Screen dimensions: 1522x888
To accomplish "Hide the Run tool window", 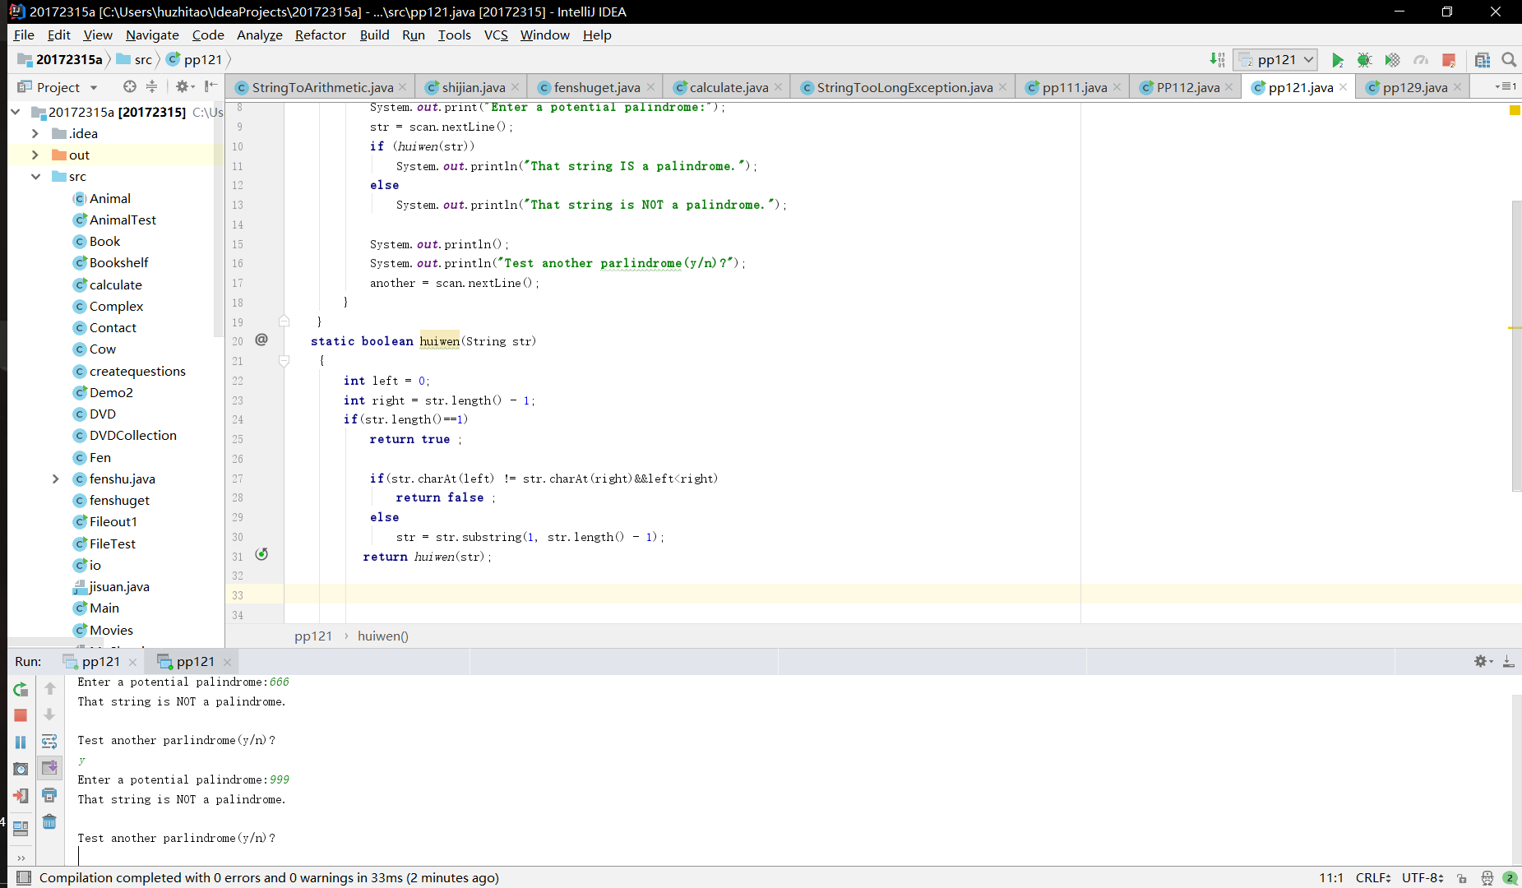I will [1509, 661].
